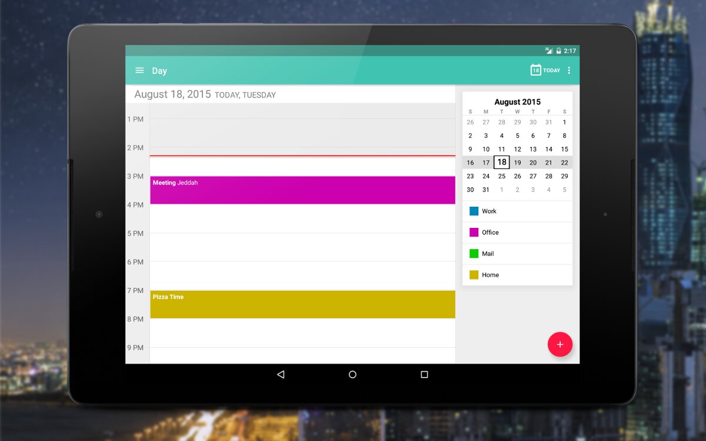Open the Pizza Time event
Viewport: 706px width, 441px height.
click(x=302, y=304)
